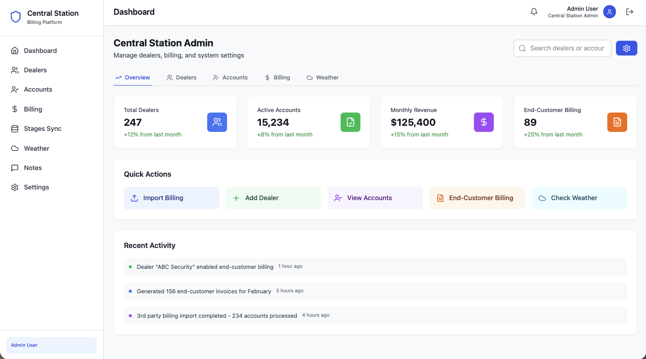Open the notifications bell icon
Screen dimensions: 646x359
click(x=534, y=12)
